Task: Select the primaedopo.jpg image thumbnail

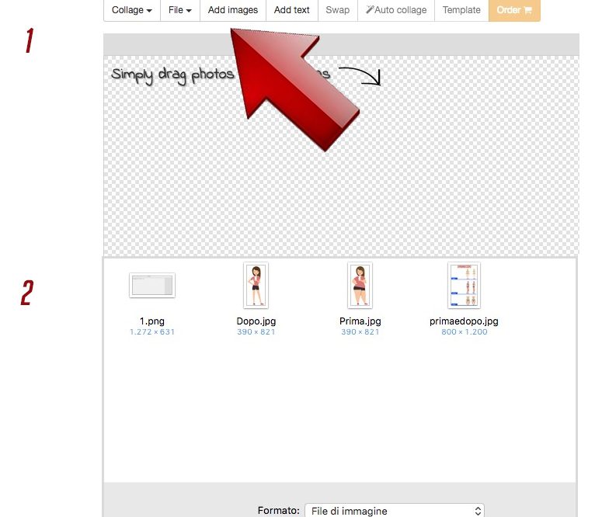Action: [464, 286]
